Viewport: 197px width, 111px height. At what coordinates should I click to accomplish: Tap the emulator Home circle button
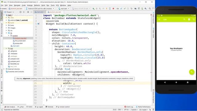coord(176,82)
